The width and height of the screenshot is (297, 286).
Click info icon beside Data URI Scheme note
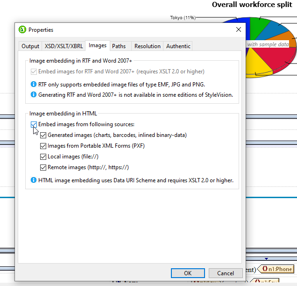pos(33,180)
